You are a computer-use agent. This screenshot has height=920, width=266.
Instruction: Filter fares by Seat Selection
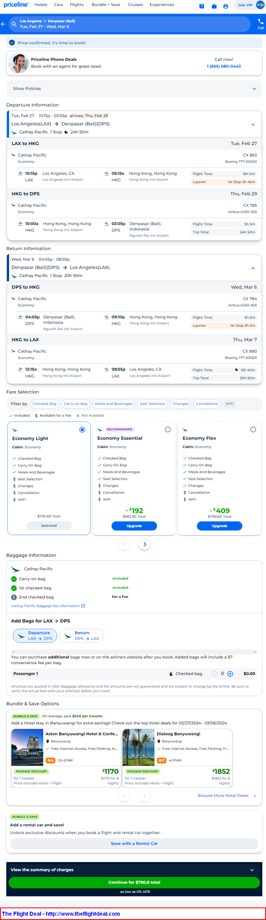coord(152,404)
